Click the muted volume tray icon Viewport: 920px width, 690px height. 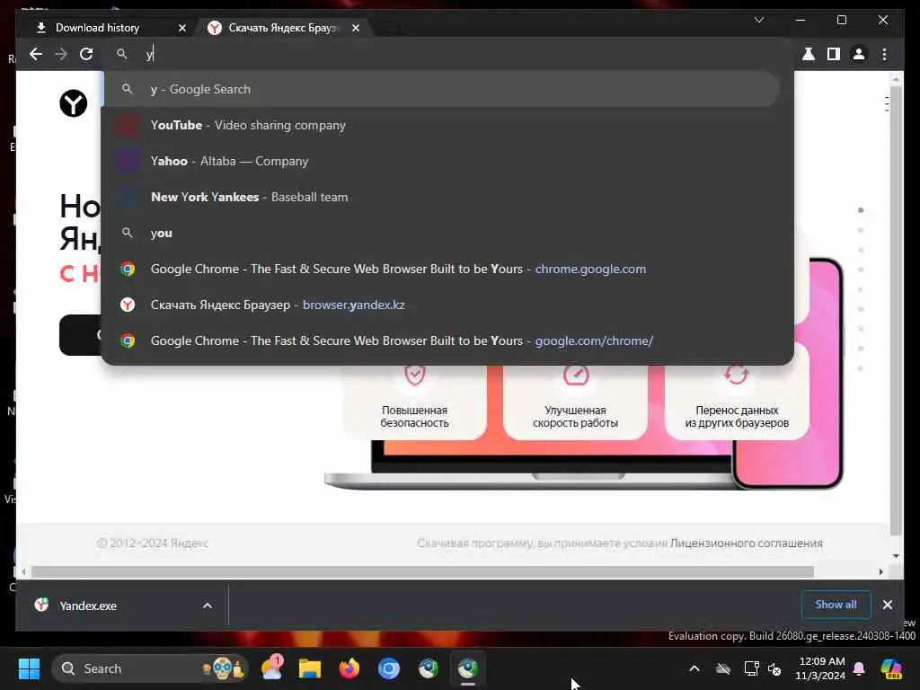(774, 668)
